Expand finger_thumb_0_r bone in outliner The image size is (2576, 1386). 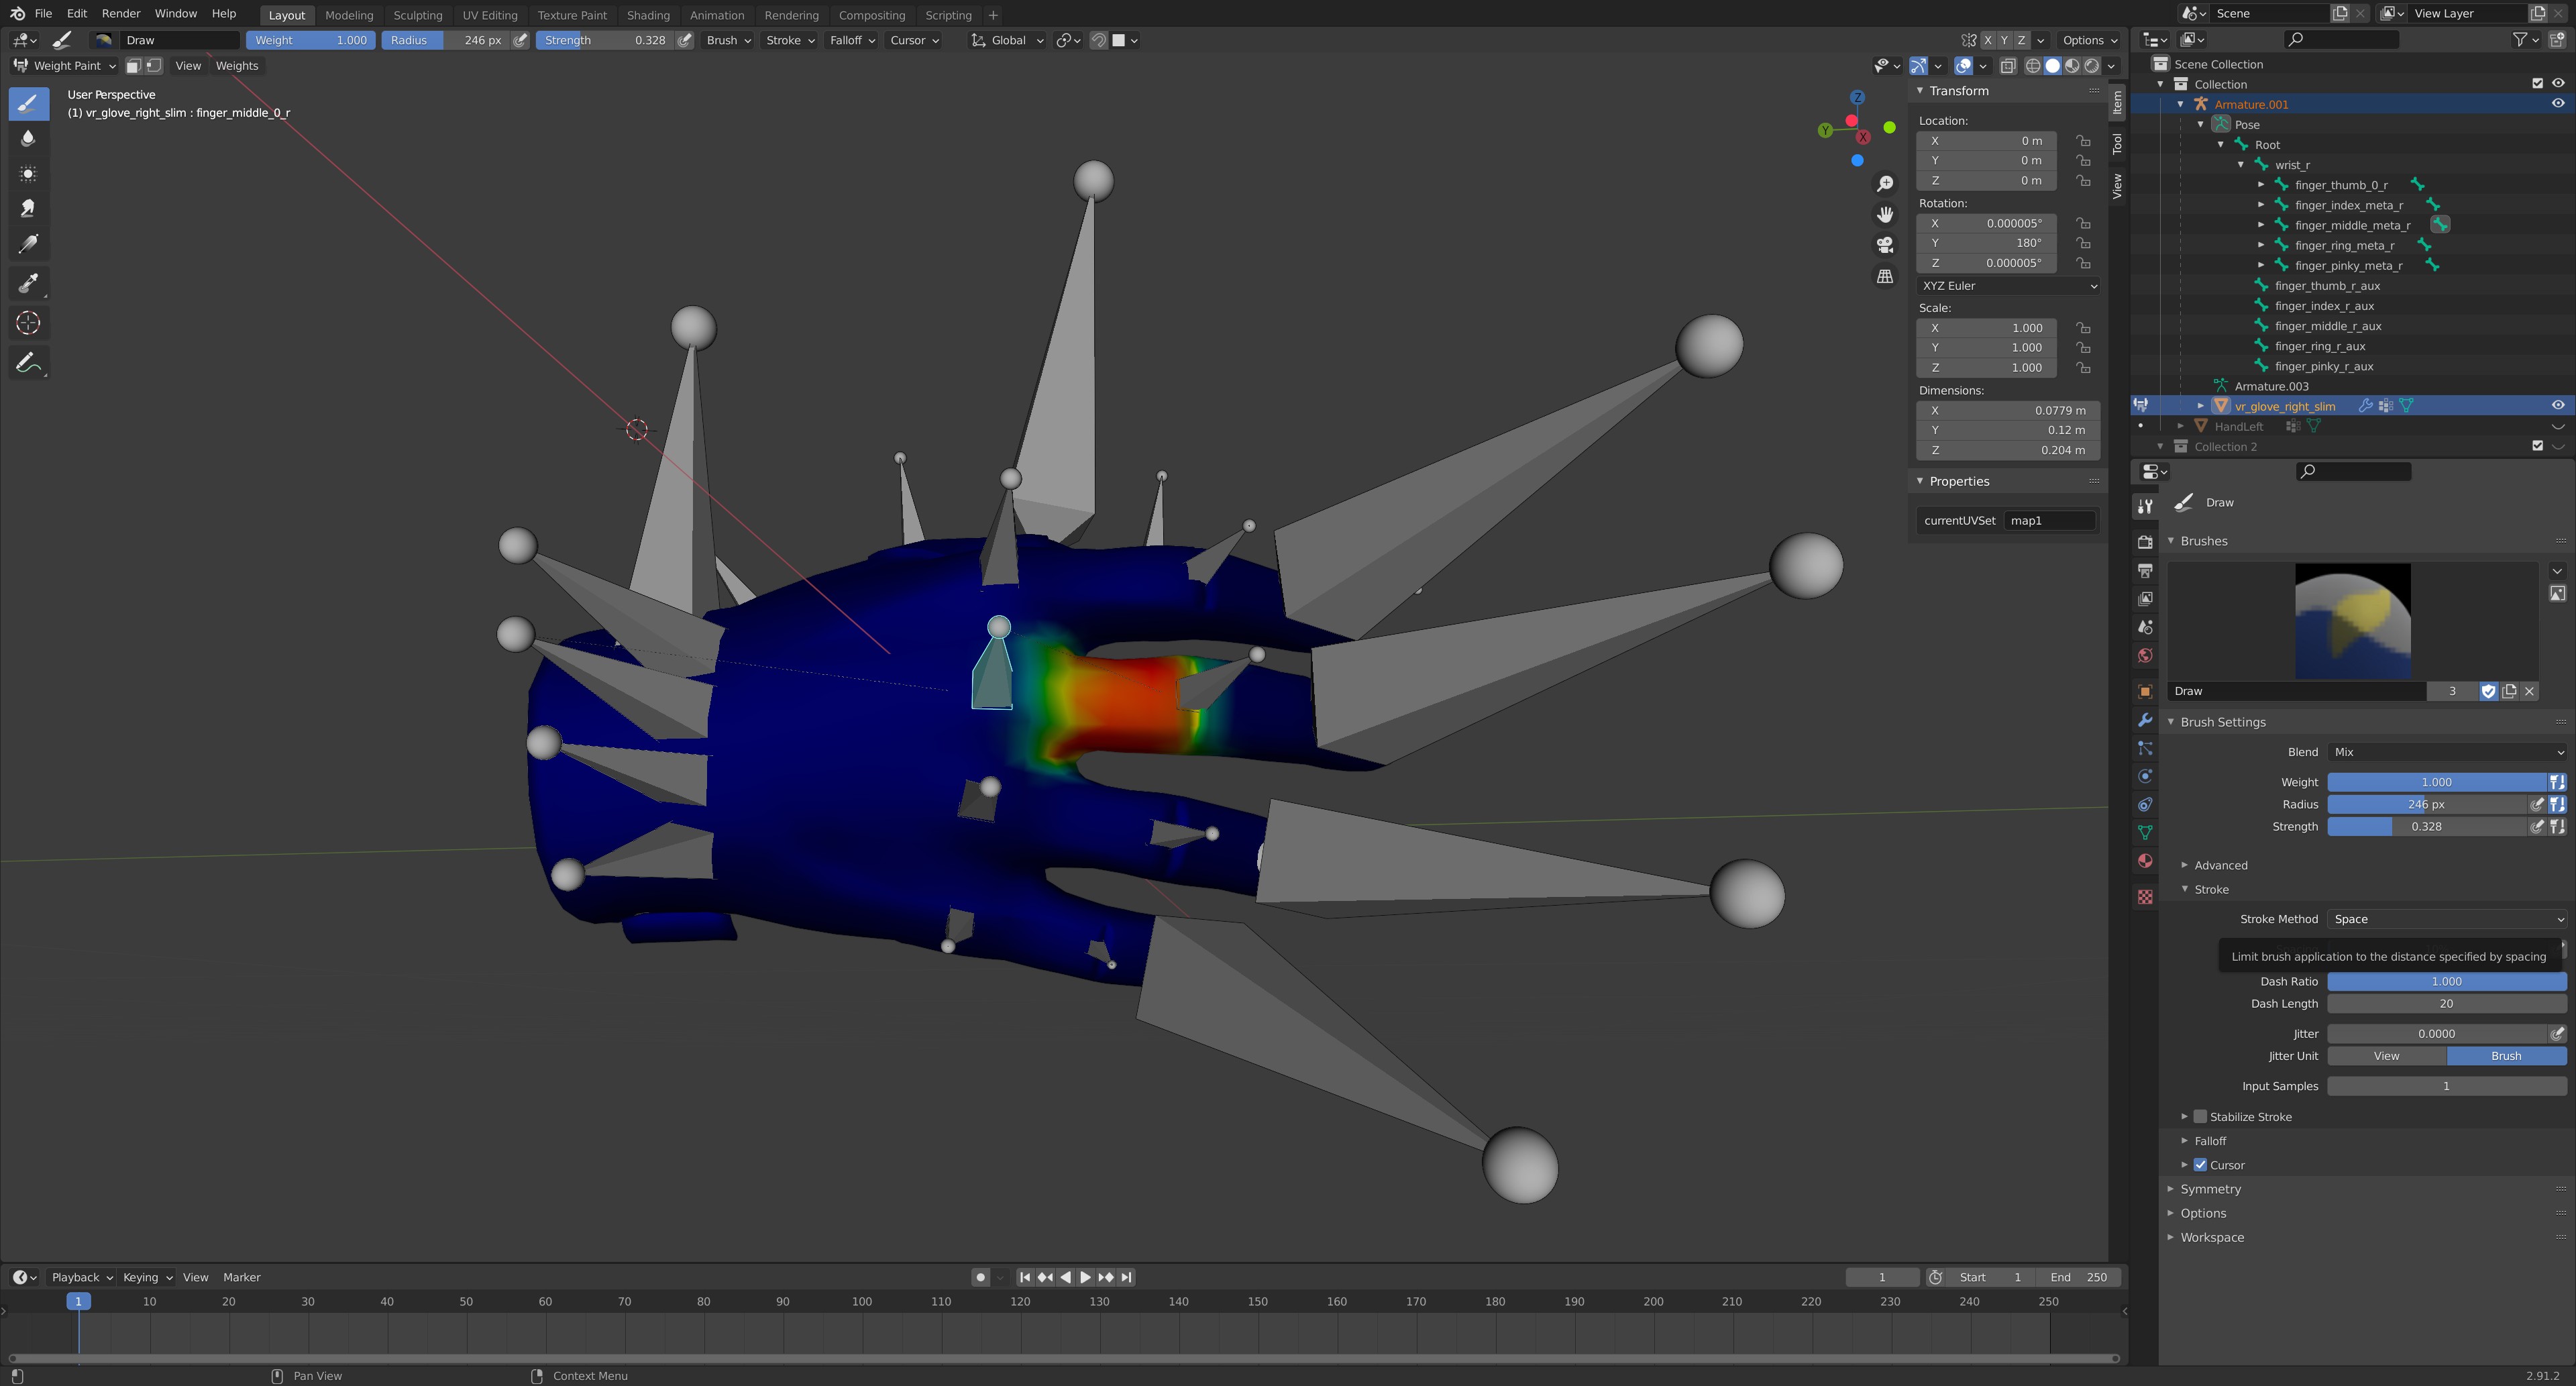[2261, 185]
